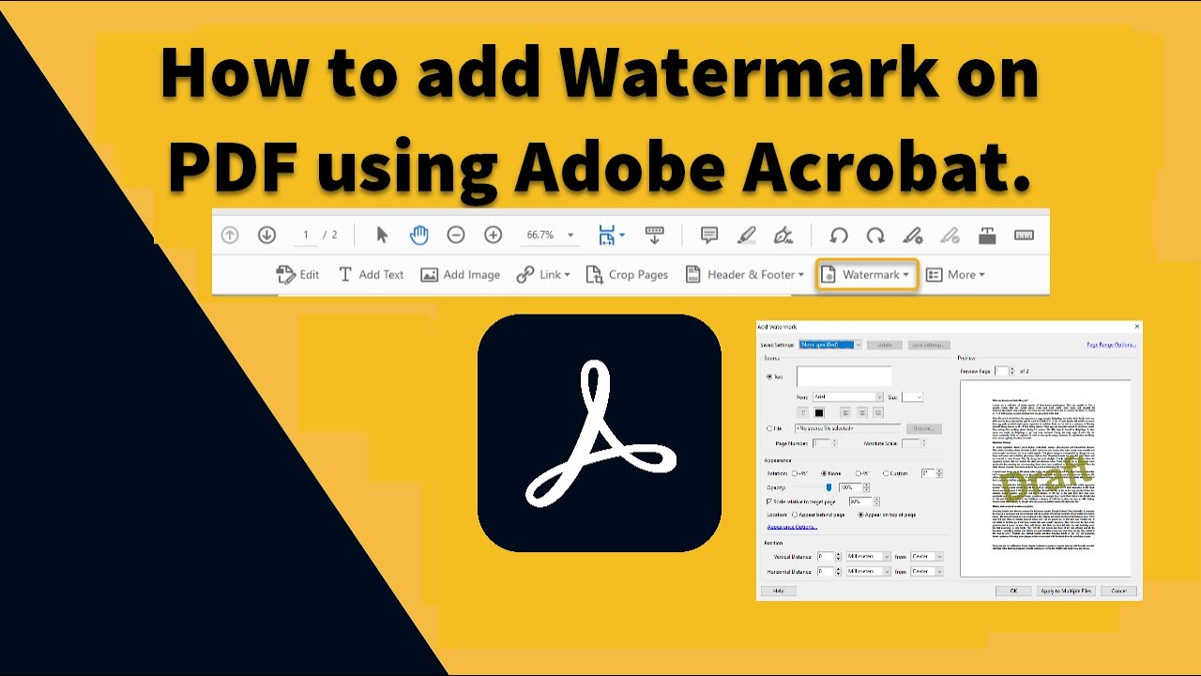Align watermark text center
This screenshot has width=1201, height=676.
point(862,412)
